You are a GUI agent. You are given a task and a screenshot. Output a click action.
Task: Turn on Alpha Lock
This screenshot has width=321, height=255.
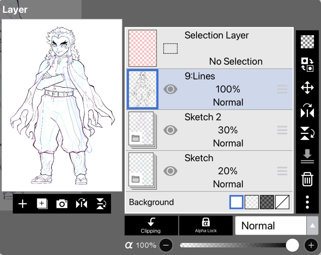tap(206, 226)
